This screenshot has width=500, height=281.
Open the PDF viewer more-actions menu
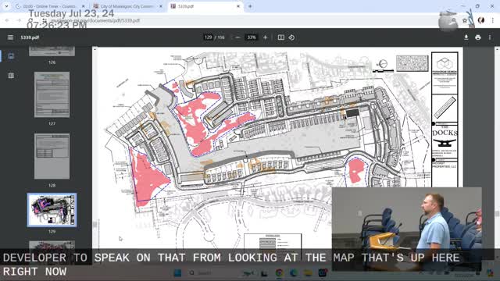point(490,37)
